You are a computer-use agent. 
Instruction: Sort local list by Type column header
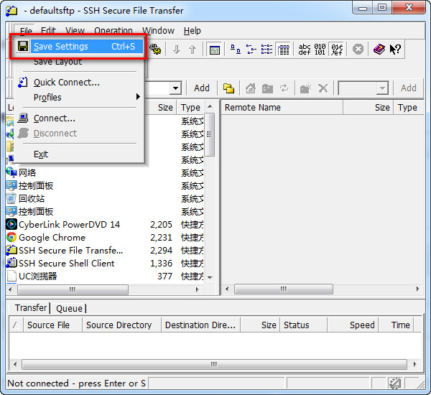coord(190,108)
